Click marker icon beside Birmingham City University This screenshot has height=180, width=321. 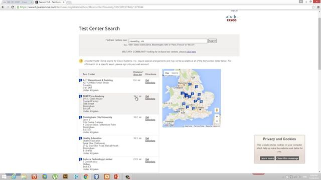click(80, 117)
